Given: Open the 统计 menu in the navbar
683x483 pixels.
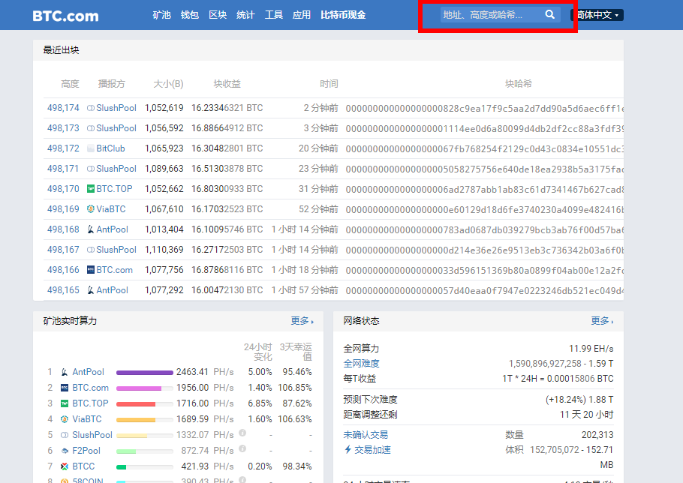Looking at the screenshot, I should tap(245, 15).
